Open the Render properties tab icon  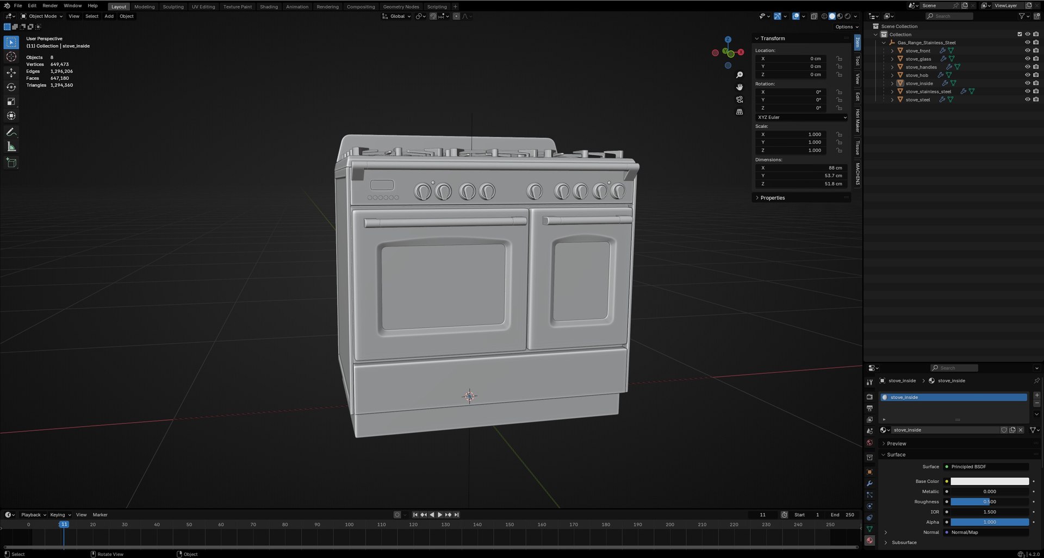click(869, 397)
